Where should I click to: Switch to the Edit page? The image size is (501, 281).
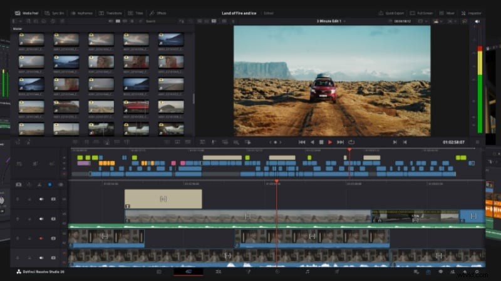point(218,272)
